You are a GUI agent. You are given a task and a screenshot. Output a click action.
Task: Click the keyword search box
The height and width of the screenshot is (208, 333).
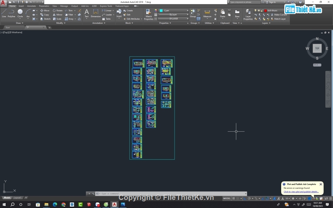click(244, 2)
